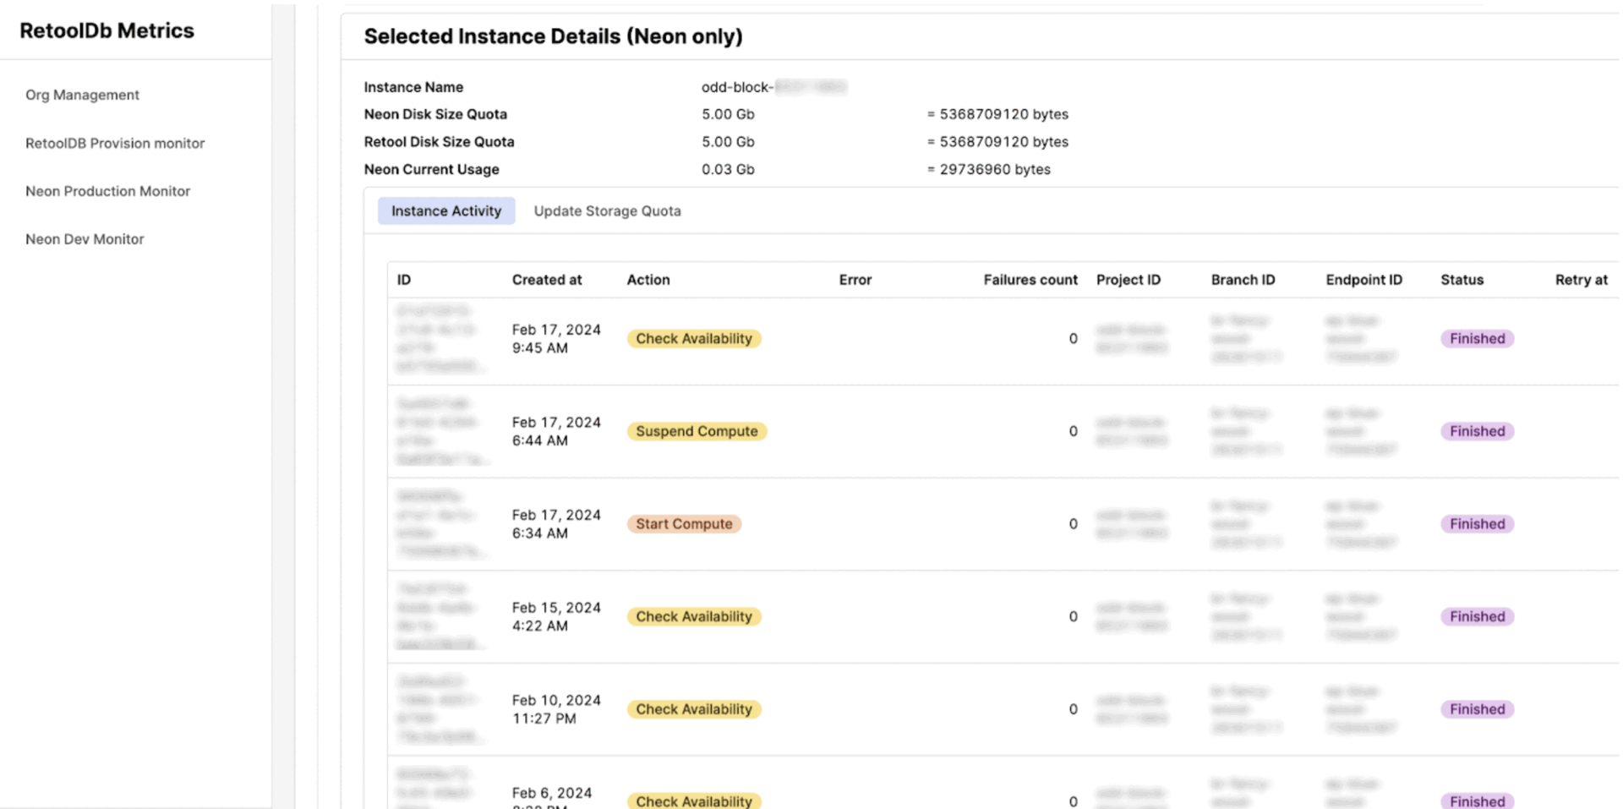Navigate to Neon Production Monitor
Viewport: 1623px width, 809px height.
pyautogui.click(x=107, y=191)
